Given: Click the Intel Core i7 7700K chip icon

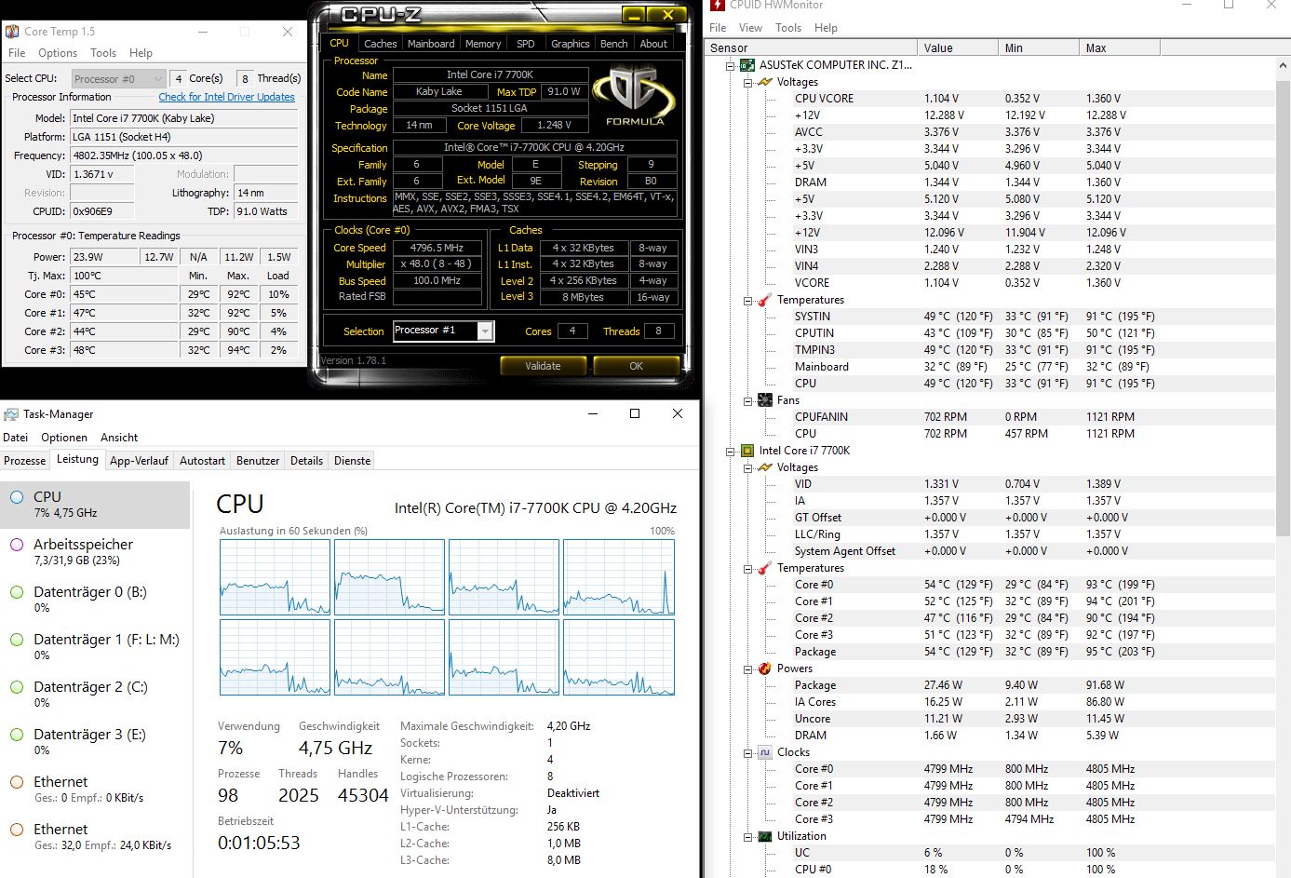Looking at the screenshot, I should point(746,451).
